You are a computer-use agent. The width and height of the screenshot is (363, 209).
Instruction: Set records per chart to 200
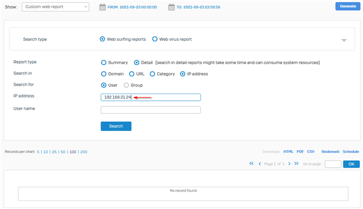point(84,152)
